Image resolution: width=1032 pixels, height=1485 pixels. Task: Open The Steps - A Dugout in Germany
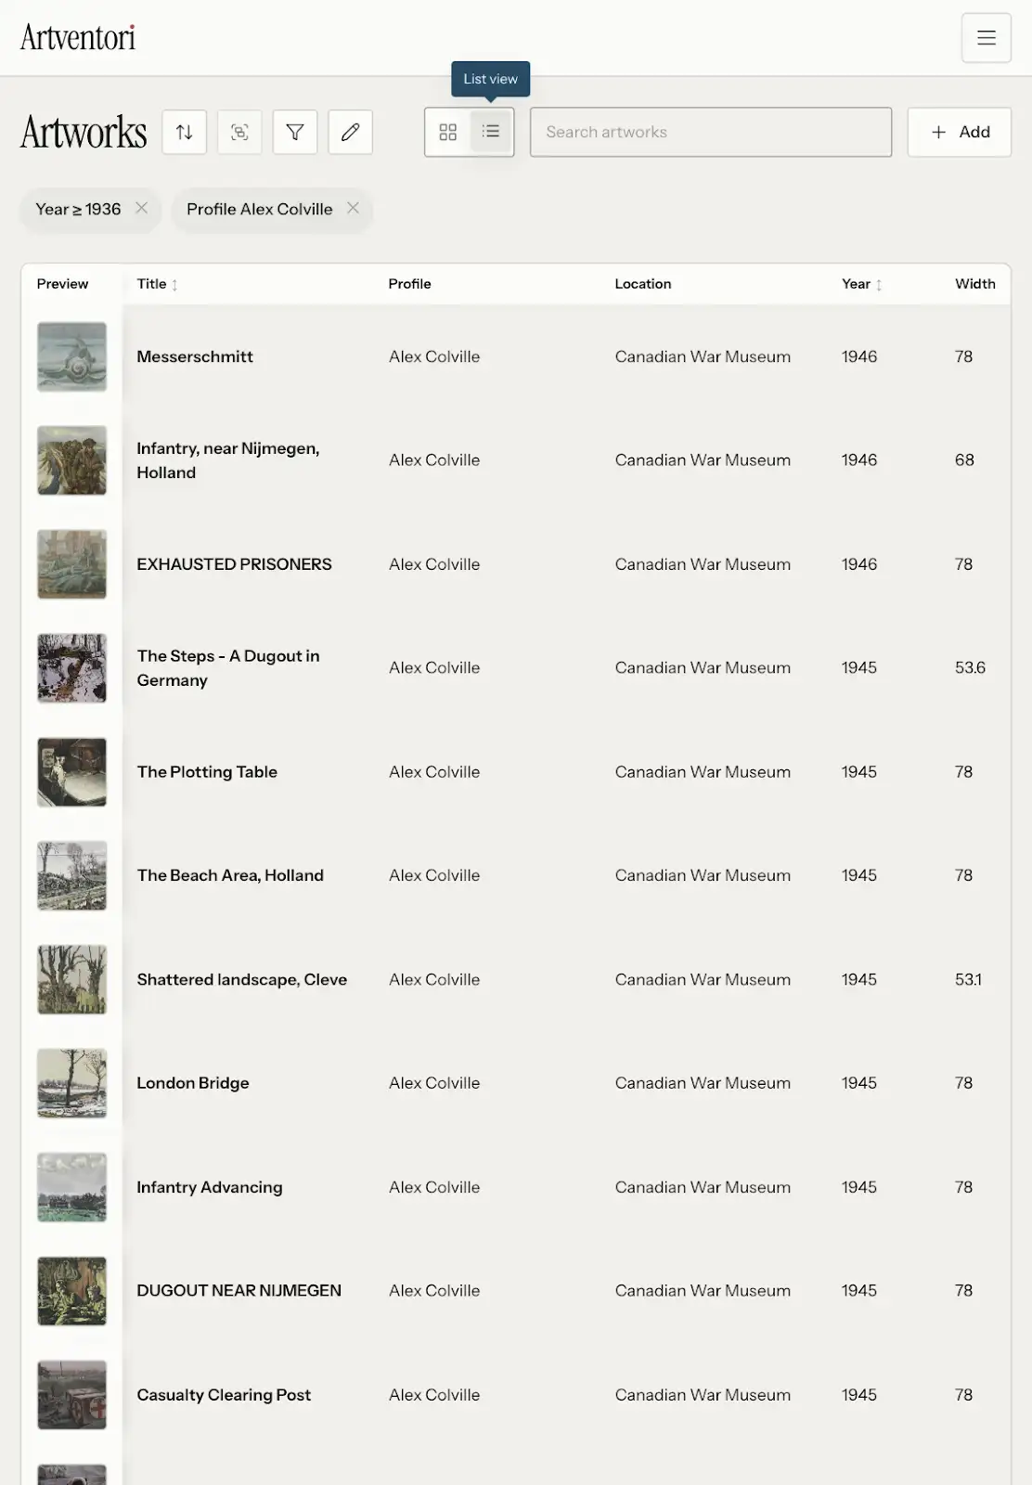click(x=228, y=668)
